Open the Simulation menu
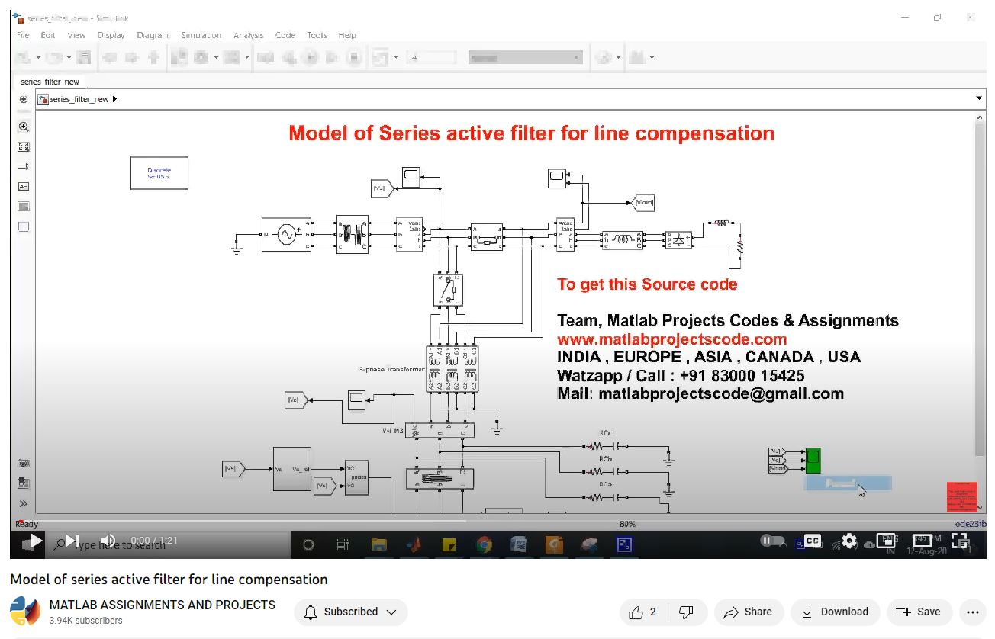 pos(201,35)
